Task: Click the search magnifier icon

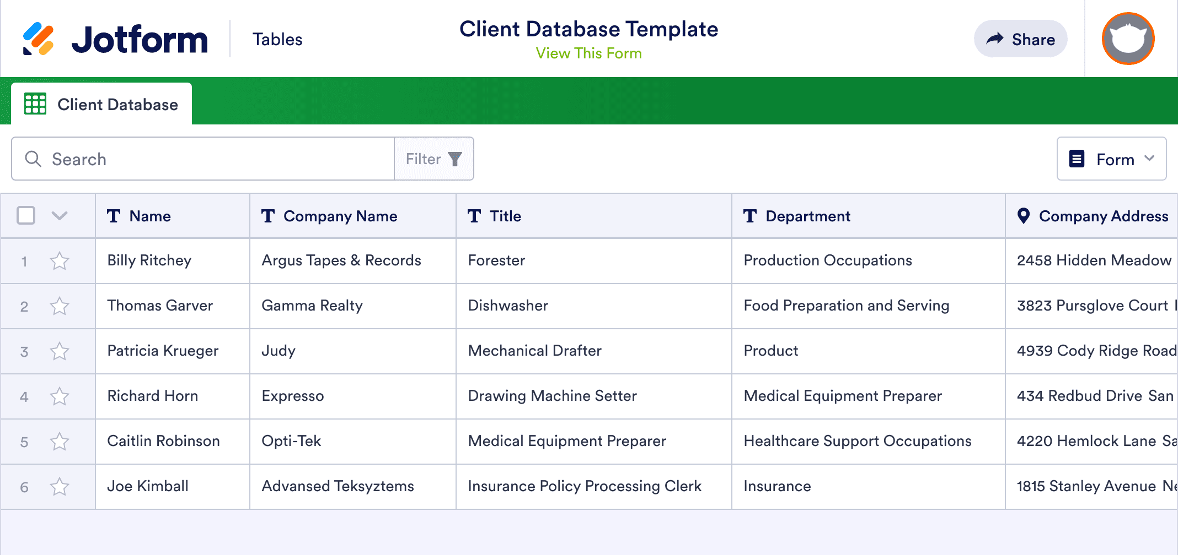Action: tap(33, 159)
